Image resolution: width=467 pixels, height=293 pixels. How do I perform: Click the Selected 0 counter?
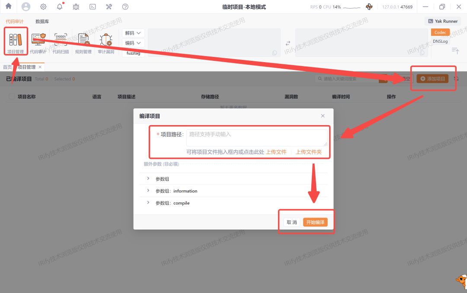point(64,79)
